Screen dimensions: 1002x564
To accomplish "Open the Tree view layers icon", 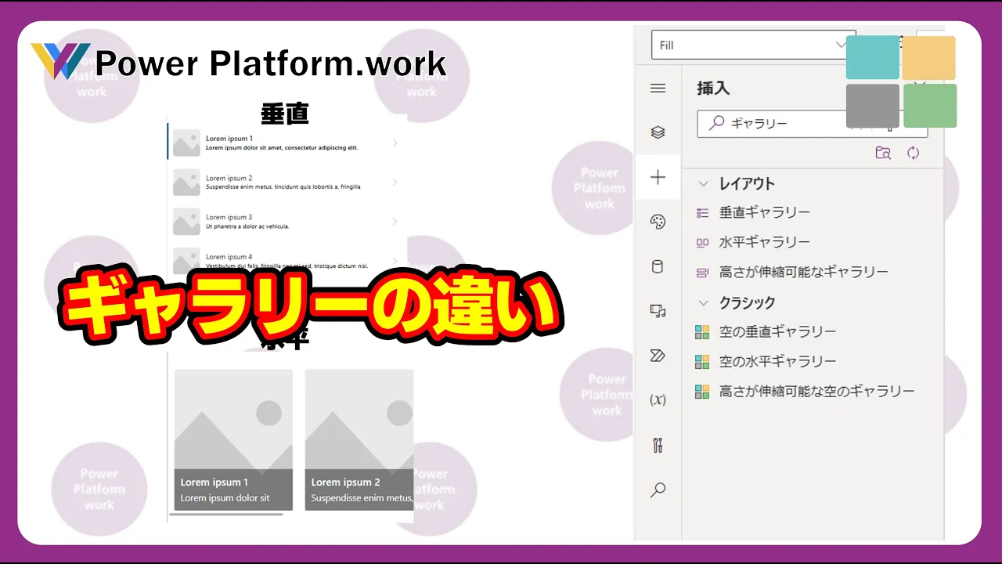I will coord(658,132).
